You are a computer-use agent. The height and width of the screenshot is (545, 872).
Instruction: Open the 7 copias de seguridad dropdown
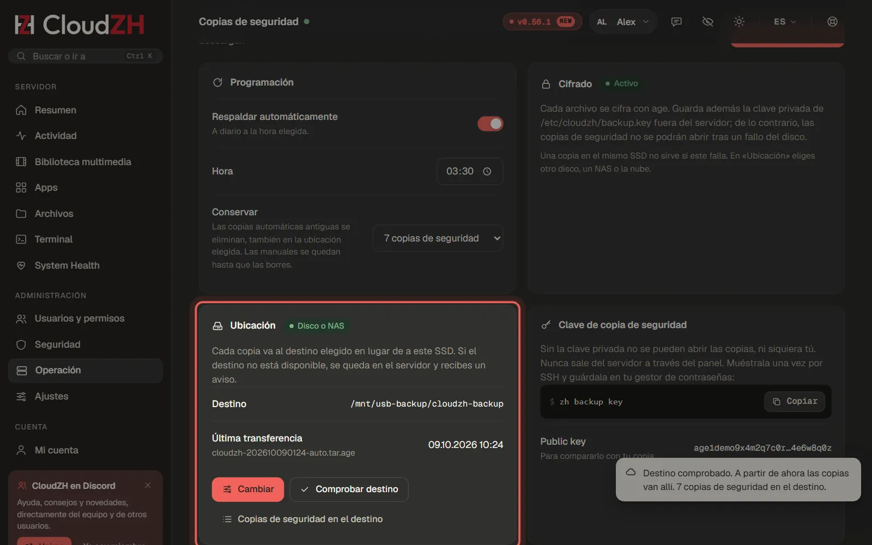[438, 238]
